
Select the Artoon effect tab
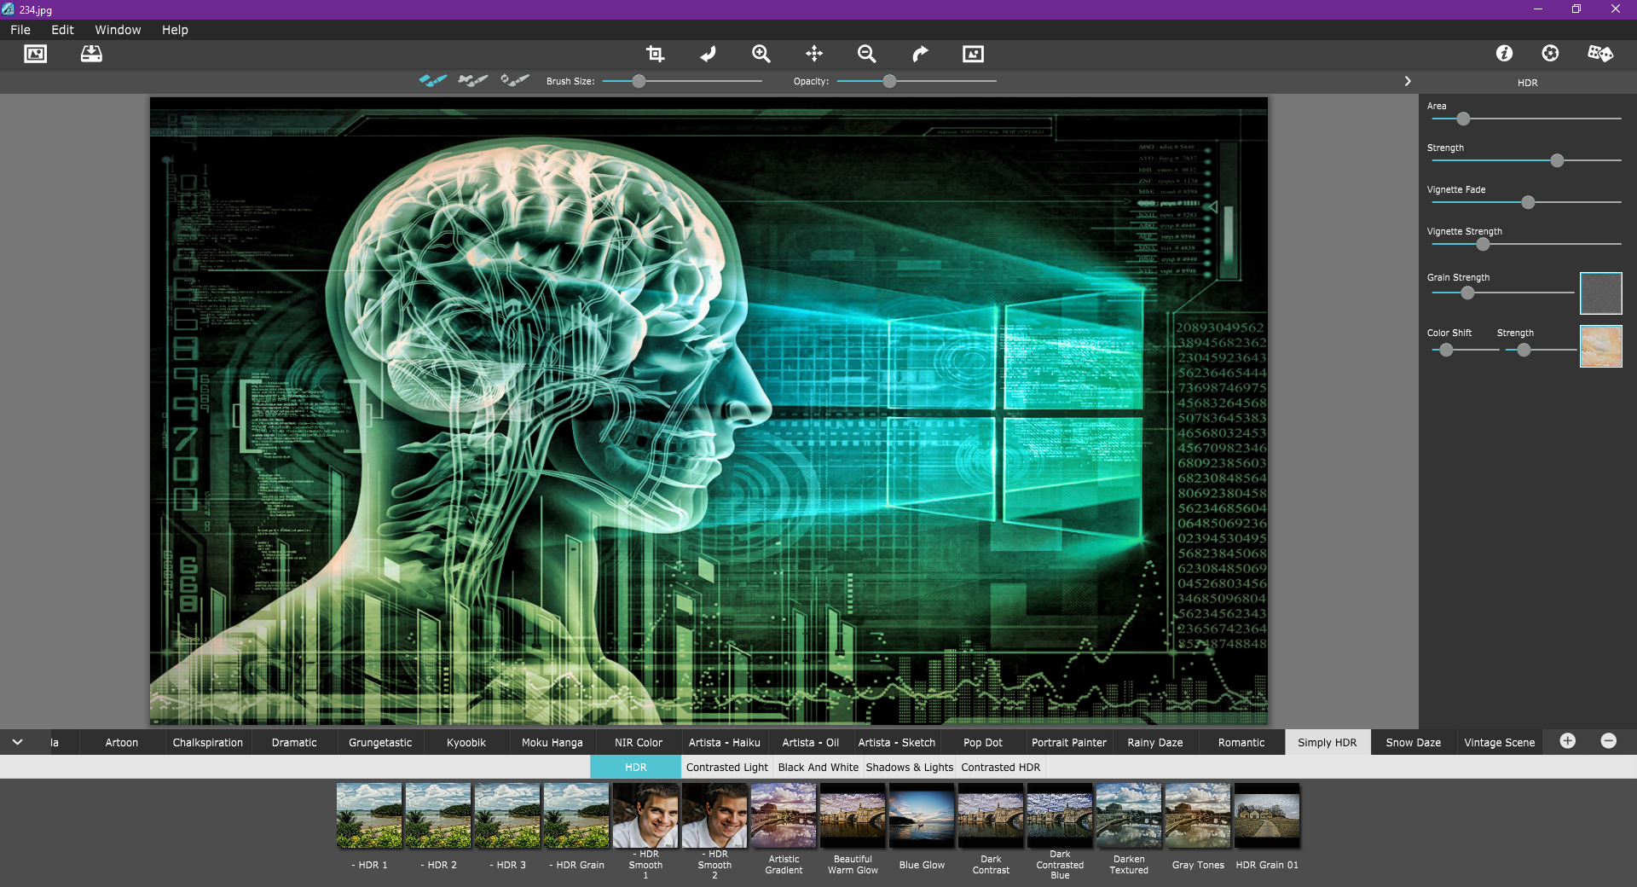click(x=122, y=742)
